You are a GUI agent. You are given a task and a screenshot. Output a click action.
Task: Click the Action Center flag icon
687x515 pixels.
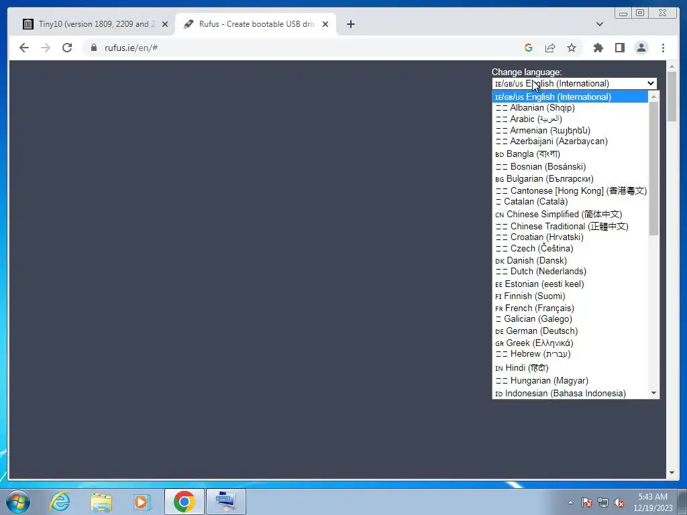click(x=586, y=502)
